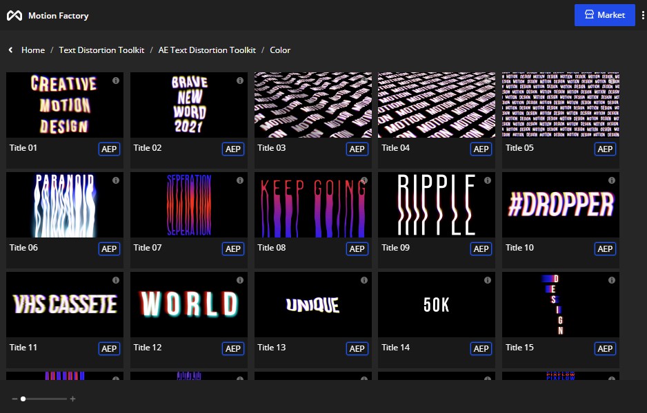This screenshot has width=647, height=413.
Task: Go to AE Text Distortion Toolkit breadcrumb
Action: [x=207, y=50]
